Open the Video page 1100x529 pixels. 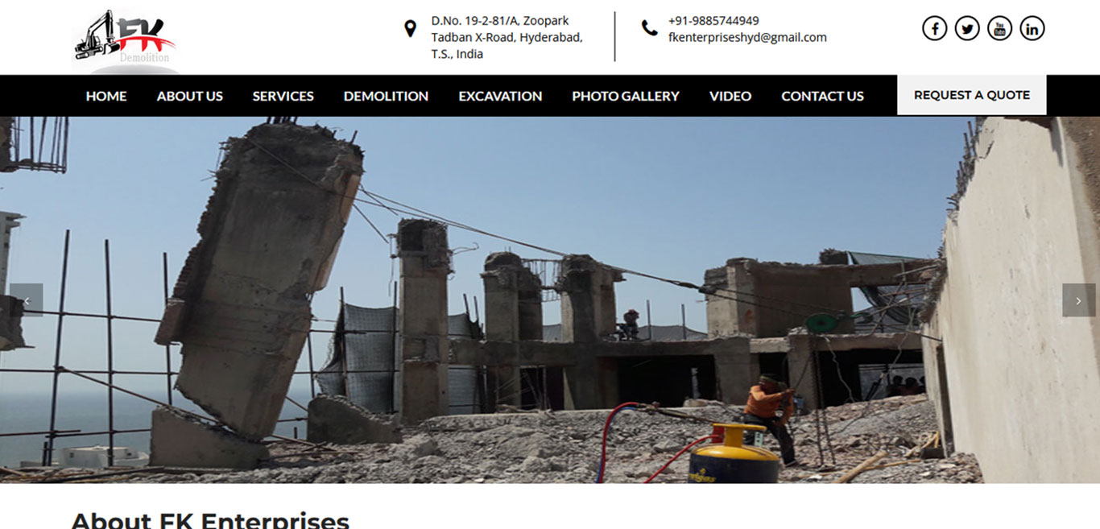[x=730, y=96]
